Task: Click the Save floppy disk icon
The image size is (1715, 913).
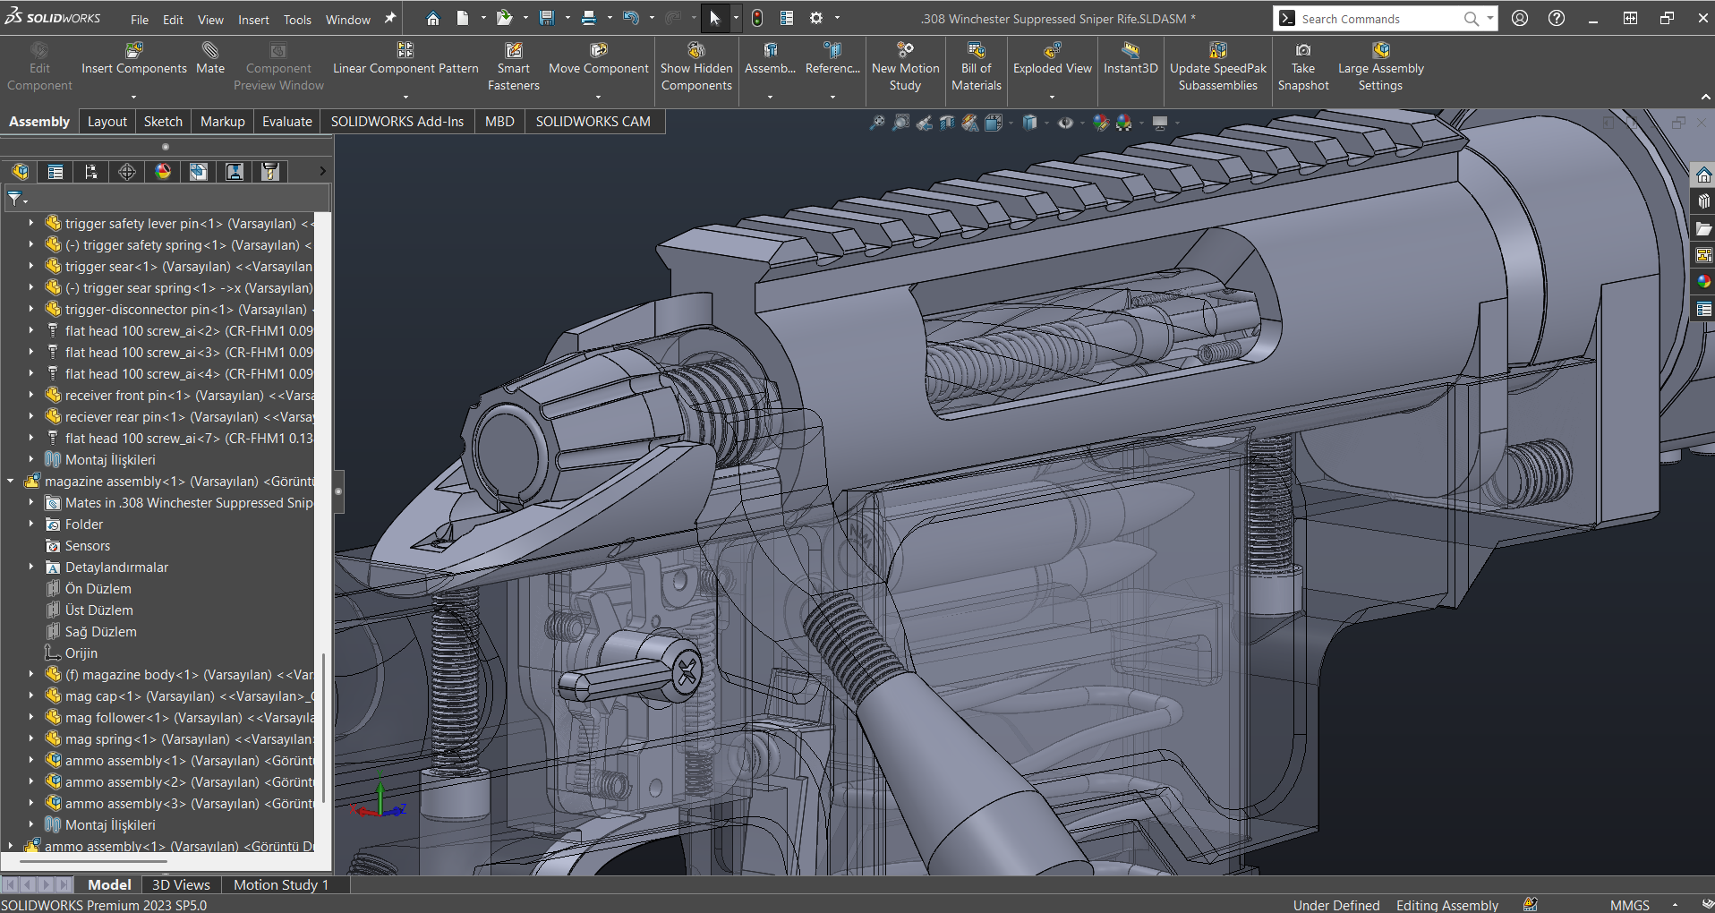Action: click(546, 18)
